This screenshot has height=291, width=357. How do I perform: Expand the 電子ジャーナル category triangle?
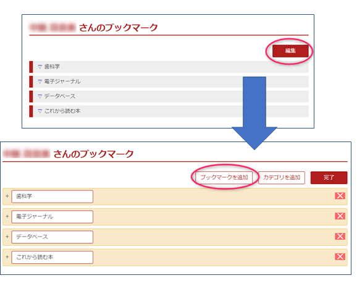(x=40, y=82)
